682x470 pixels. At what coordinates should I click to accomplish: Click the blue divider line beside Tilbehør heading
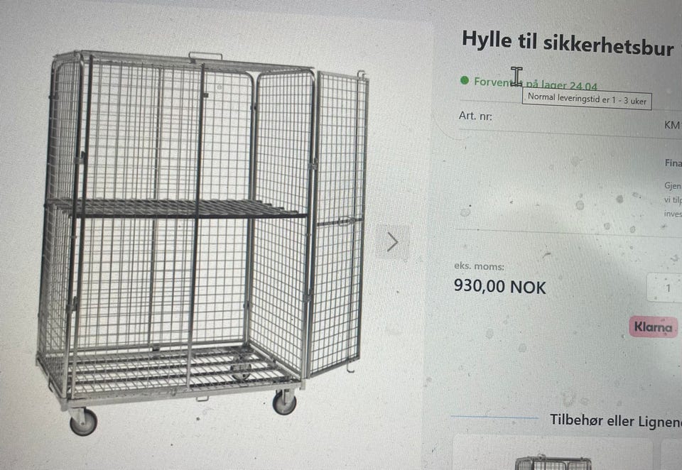(x=495, y=417)
